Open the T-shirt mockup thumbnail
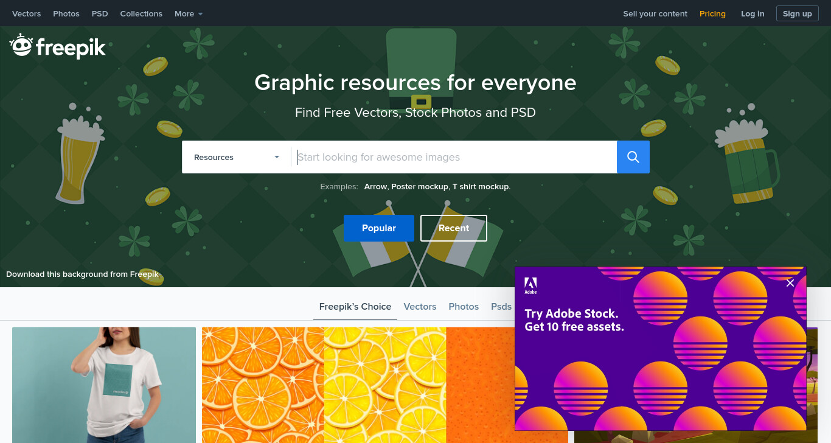The image size is (831, 443). (x=104, y=385)
